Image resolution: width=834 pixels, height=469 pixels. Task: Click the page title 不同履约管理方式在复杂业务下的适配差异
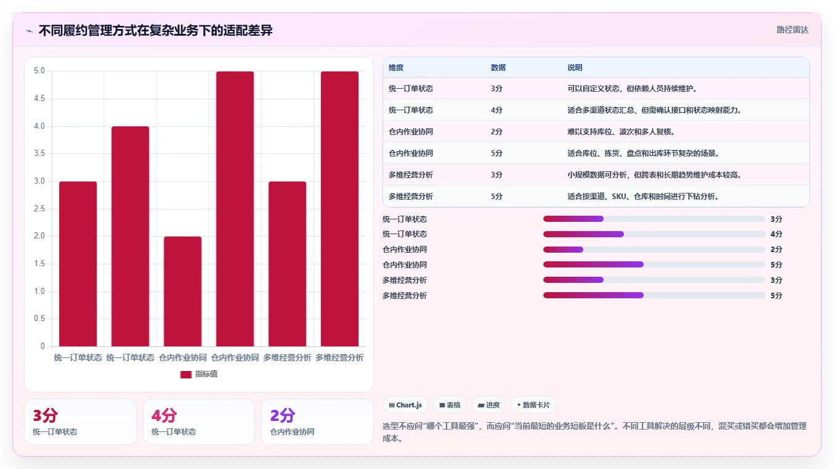coord(156,31)
